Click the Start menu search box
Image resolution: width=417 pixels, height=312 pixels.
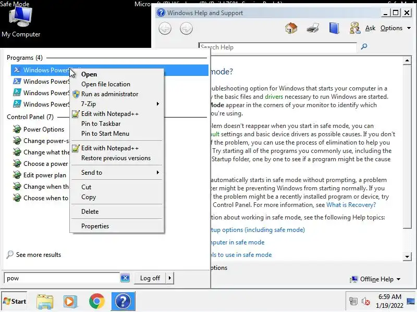click(62, 278)
